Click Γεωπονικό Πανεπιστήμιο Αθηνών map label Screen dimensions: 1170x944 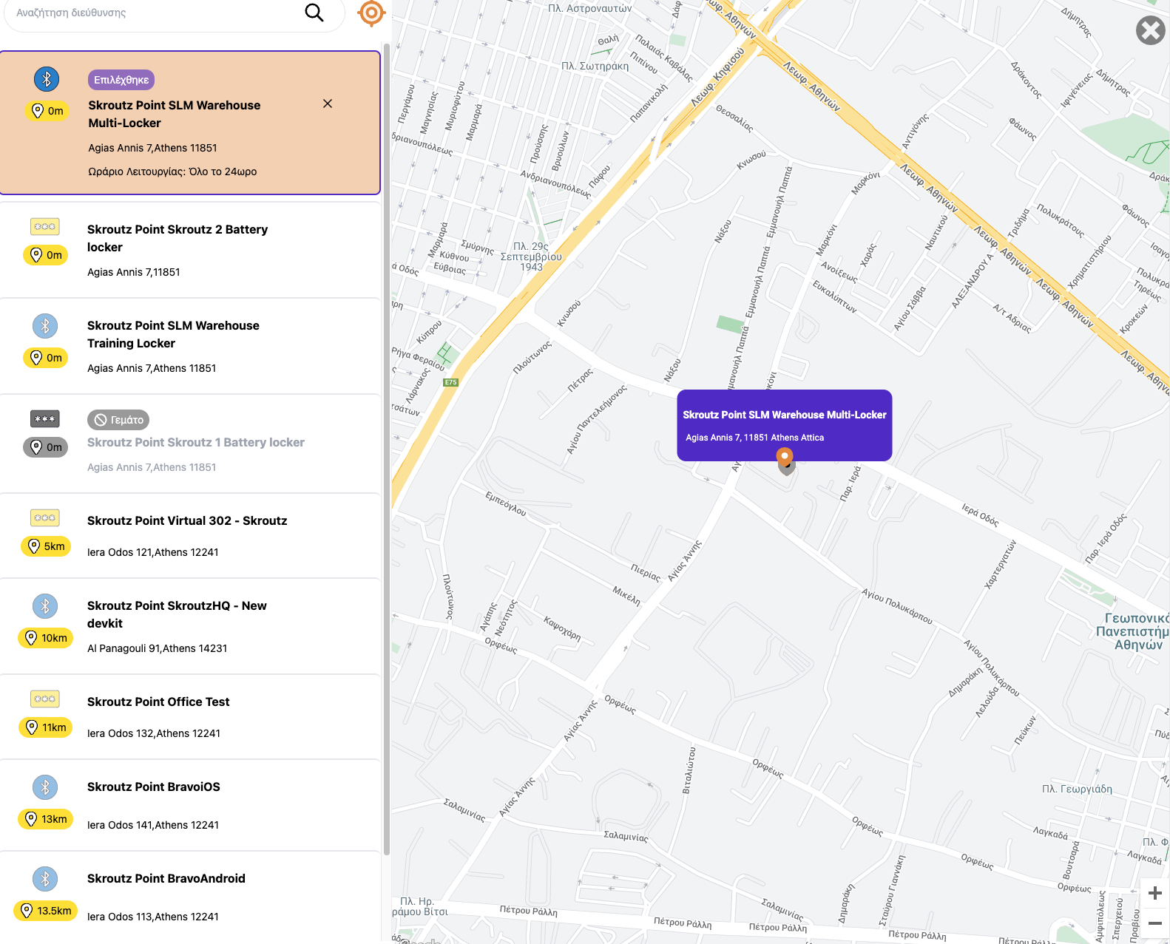[x=1133, y=631]
